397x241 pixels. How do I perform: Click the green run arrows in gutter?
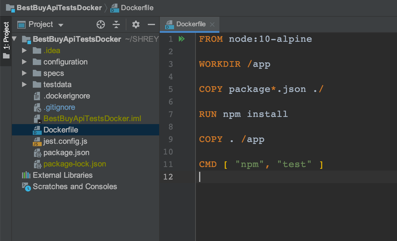click(x=182, y=39)
